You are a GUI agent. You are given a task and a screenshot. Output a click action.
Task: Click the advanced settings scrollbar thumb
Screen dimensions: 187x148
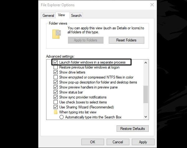point(146,94)
